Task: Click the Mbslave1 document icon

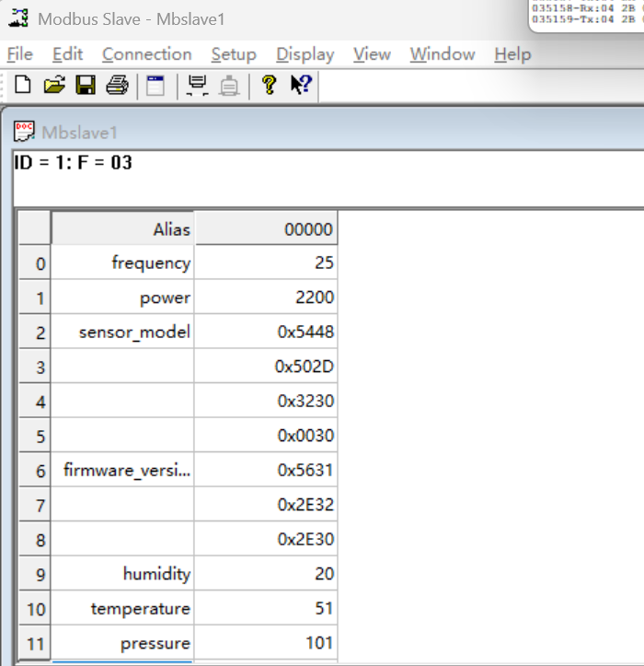Action: (25, 132)
